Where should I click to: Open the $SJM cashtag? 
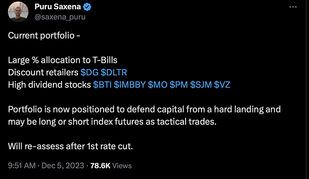[201, 85]
